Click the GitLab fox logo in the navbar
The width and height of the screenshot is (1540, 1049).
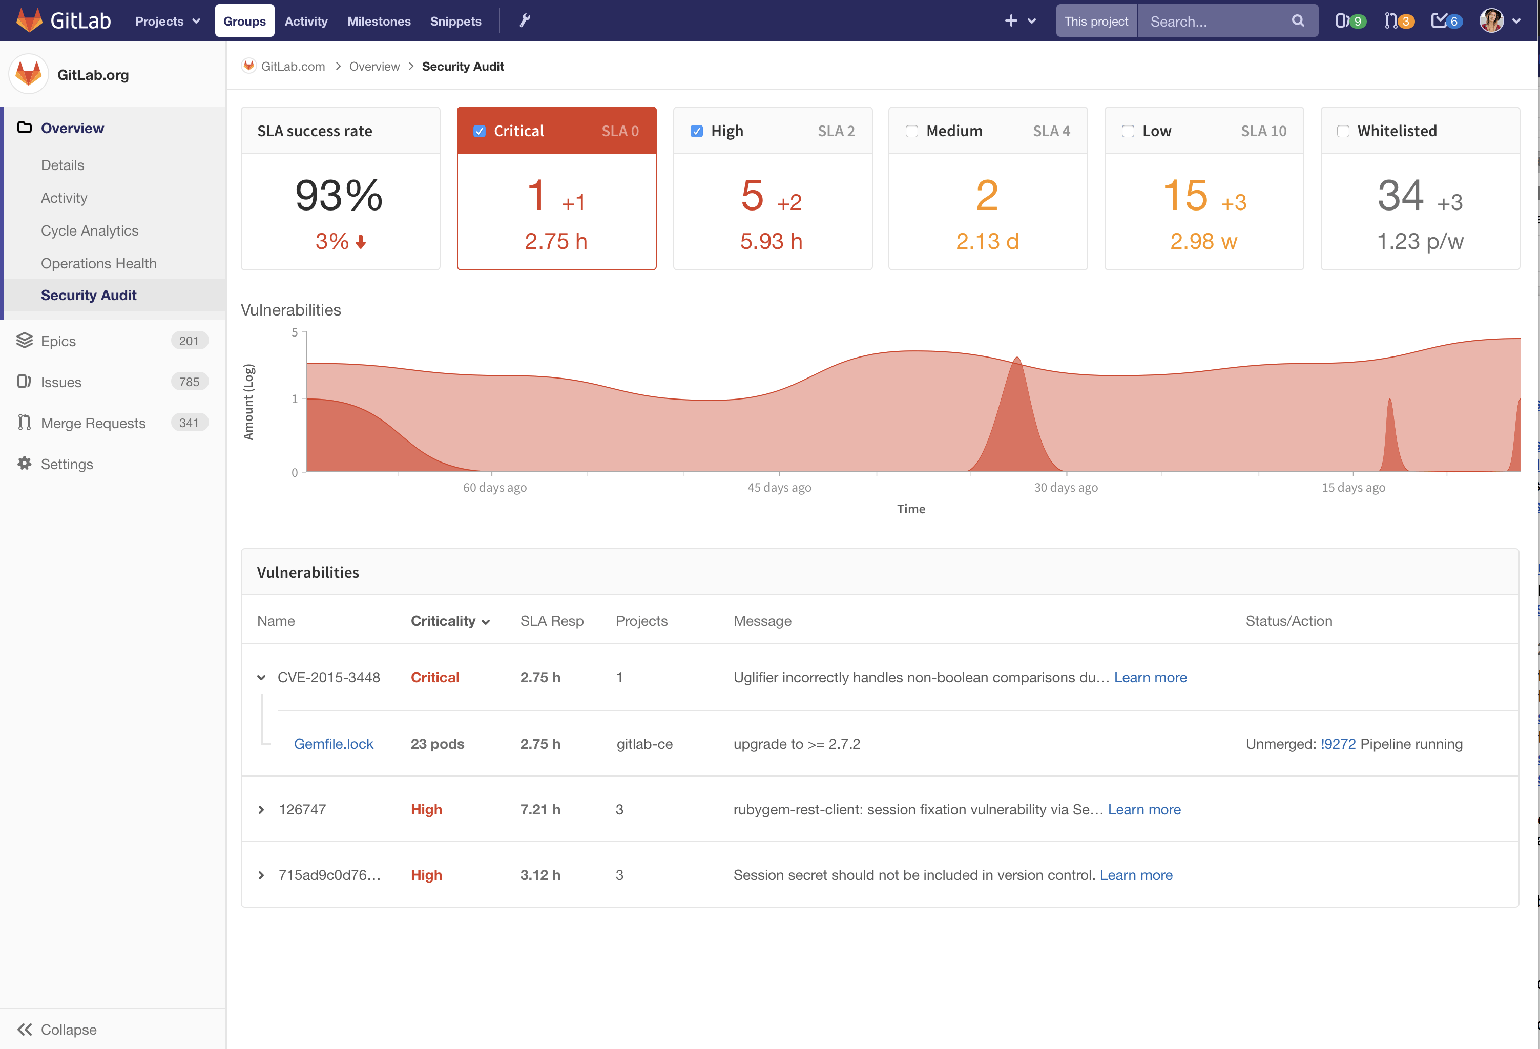(x=29, y=20)
